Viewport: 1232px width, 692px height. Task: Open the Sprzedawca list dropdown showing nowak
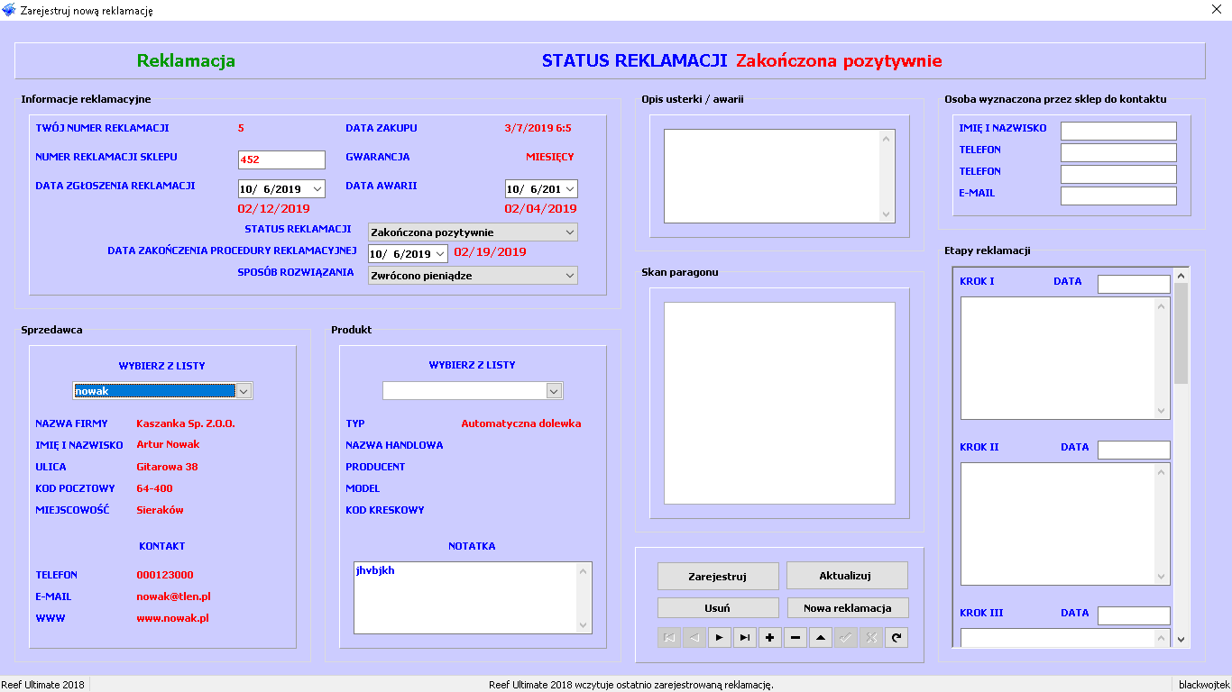pos(243,391)
